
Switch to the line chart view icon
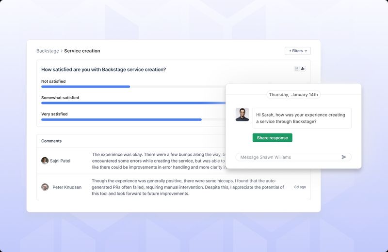(x=297, y=69)
